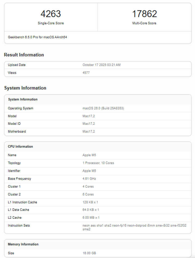Click the Single-Core Score value 4263

pos(51,14)
